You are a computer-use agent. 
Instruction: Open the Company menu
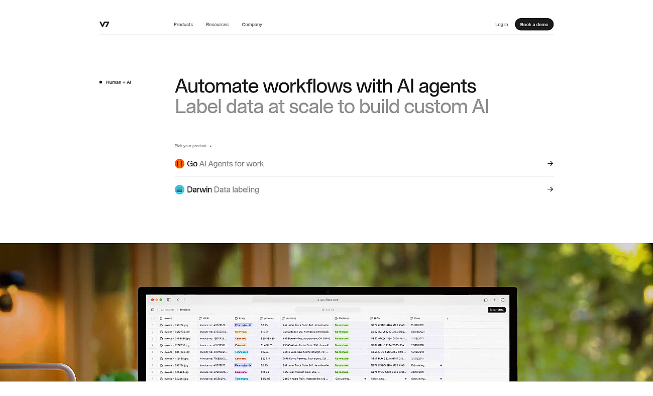click(x=252, y=25)
